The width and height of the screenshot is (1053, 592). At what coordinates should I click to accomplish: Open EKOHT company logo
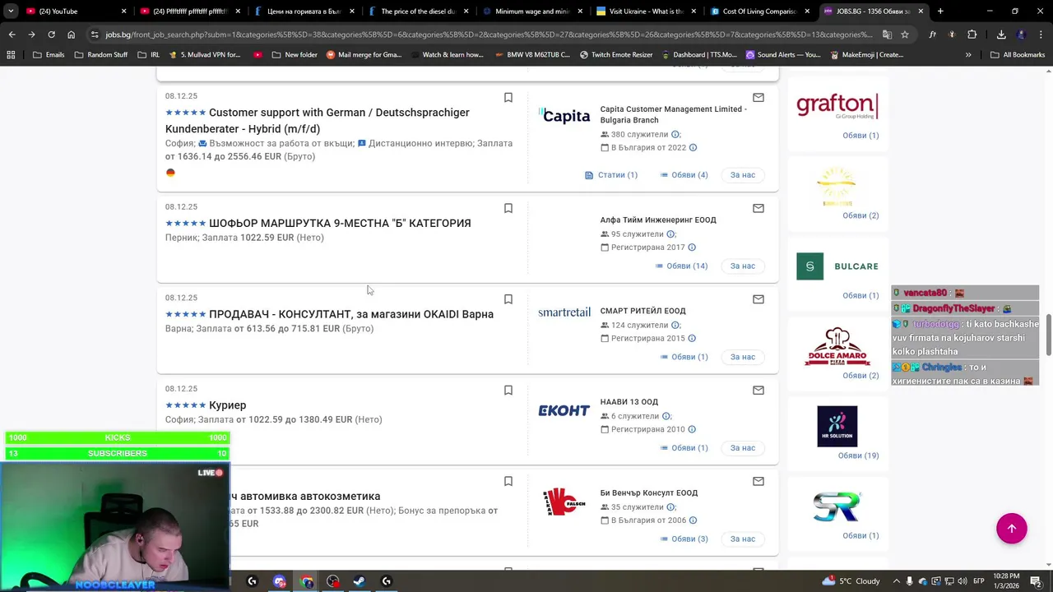coord(564,410)
